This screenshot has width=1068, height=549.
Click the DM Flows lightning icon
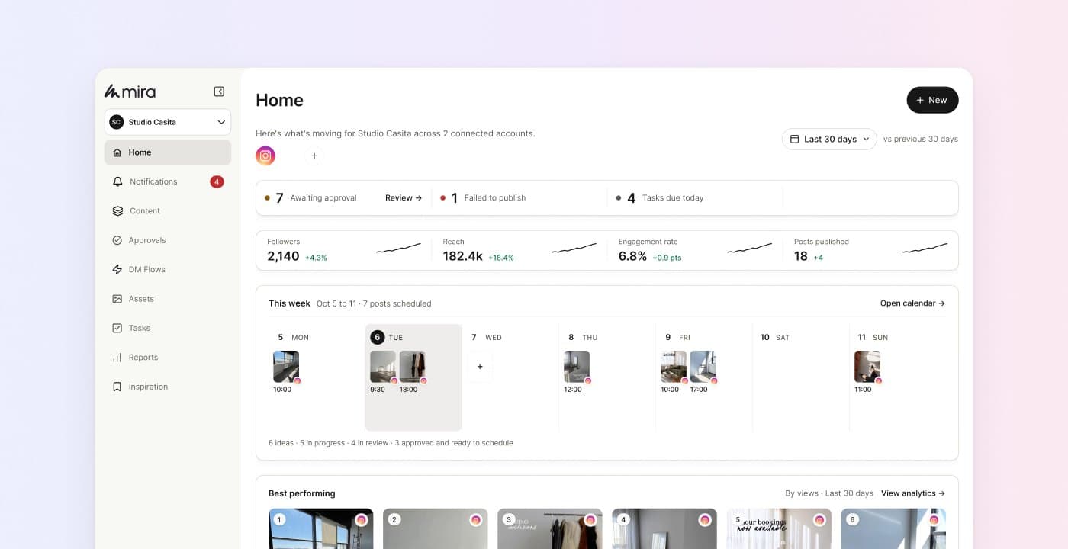tap(117, 270)
